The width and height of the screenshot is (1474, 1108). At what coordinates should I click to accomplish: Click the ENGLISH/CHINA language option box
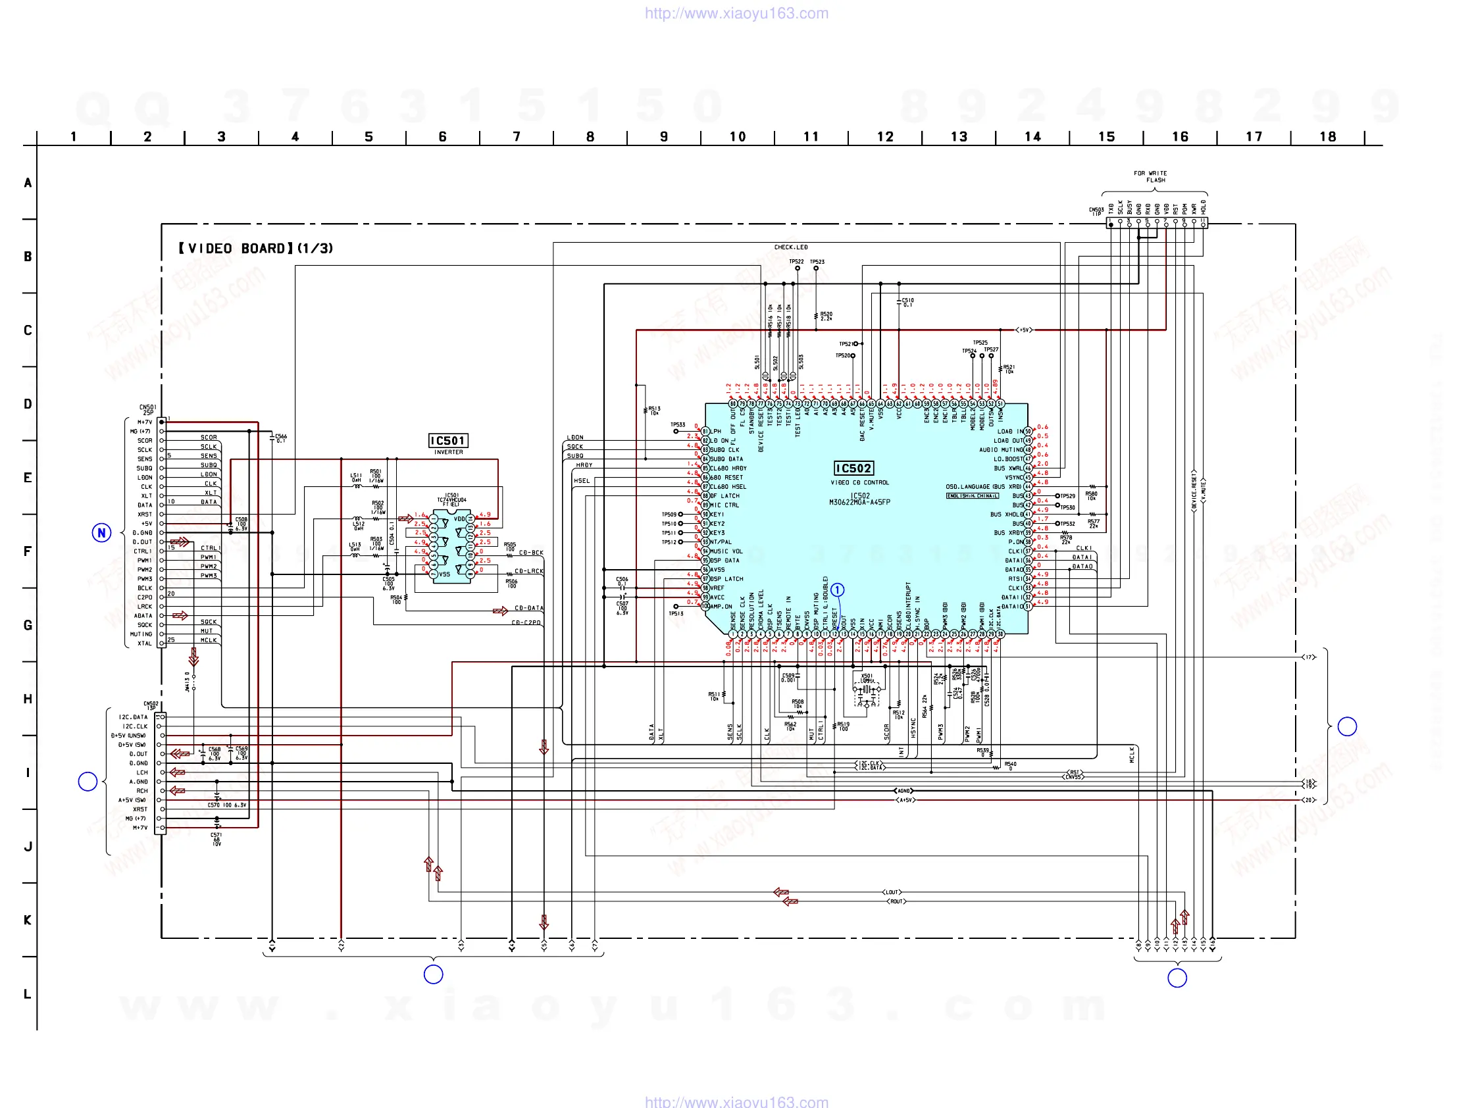coord(972,495)
